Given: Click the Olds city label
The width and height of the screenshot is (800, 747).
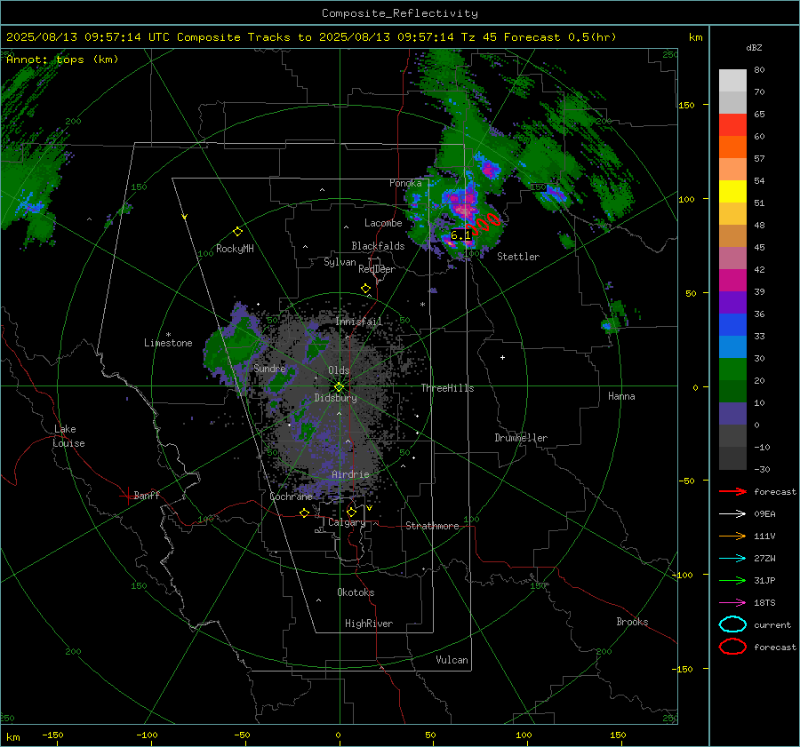Looking at the screenshot, I should click(339, 370).
